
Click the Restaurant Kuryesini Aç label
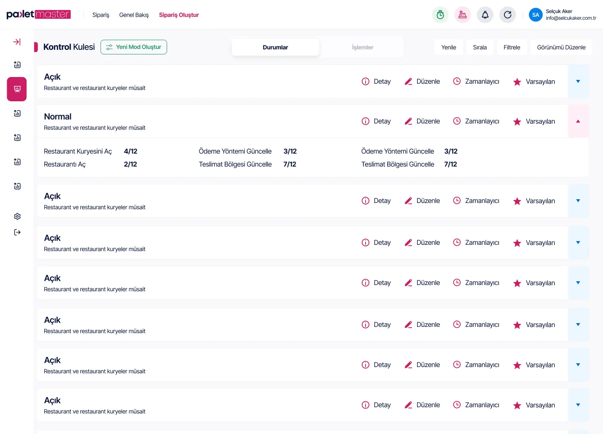(78, 152)
